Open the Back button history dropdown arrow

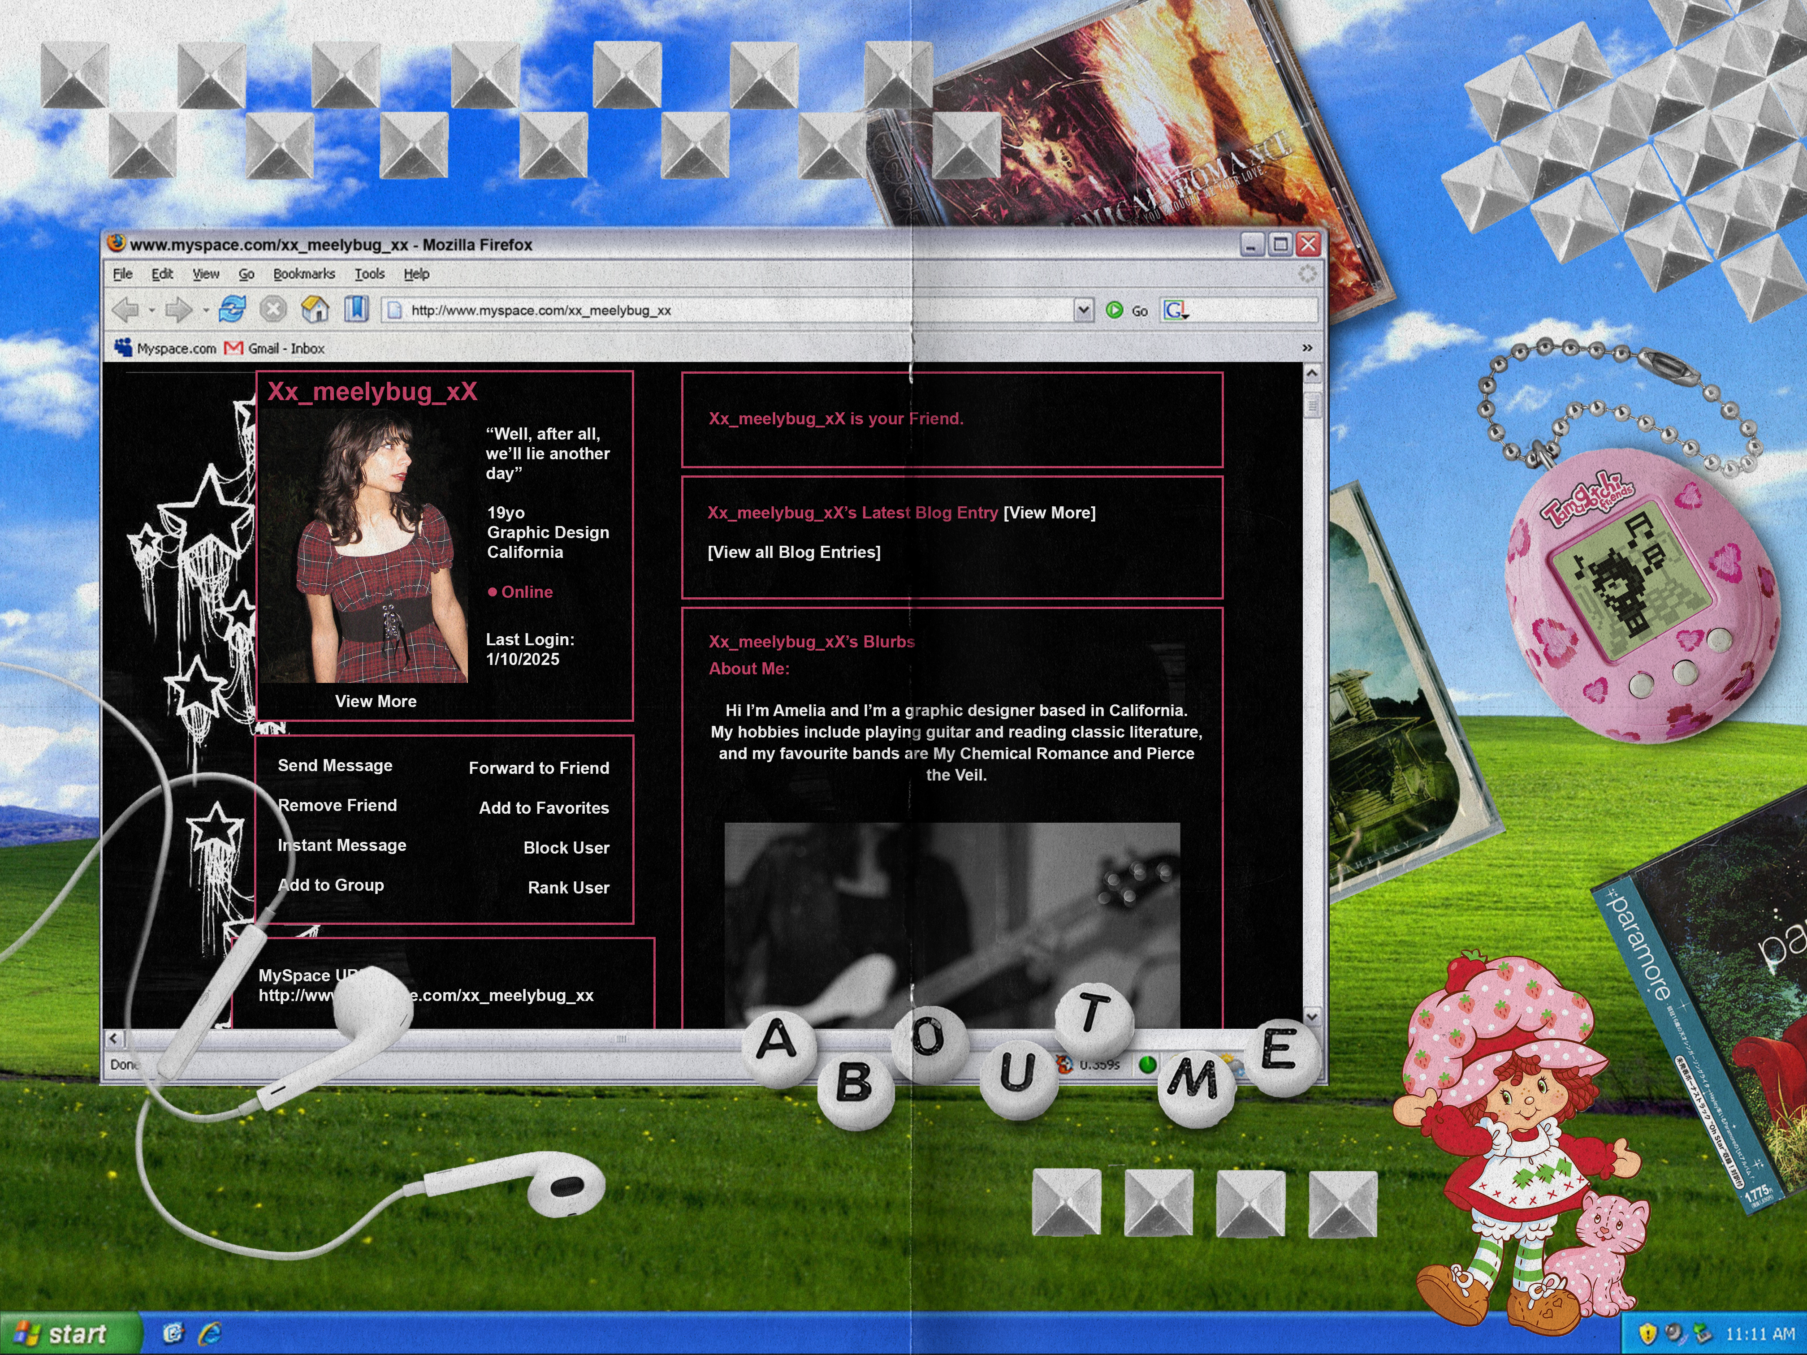pos(152,311)
